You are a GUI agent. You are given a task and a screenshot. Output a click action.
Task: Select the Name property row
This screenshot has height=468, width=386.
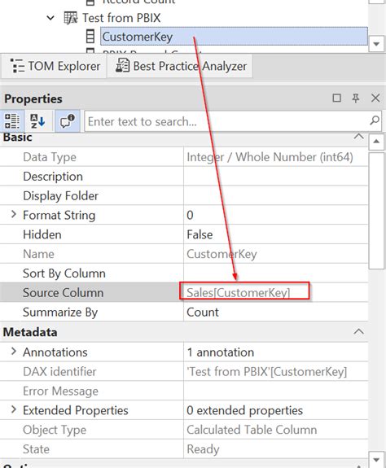coord(184,254)
